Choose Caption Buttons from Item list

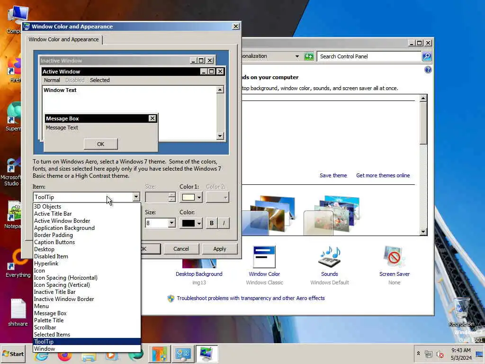pyautogui.click(x=87, y=242)
